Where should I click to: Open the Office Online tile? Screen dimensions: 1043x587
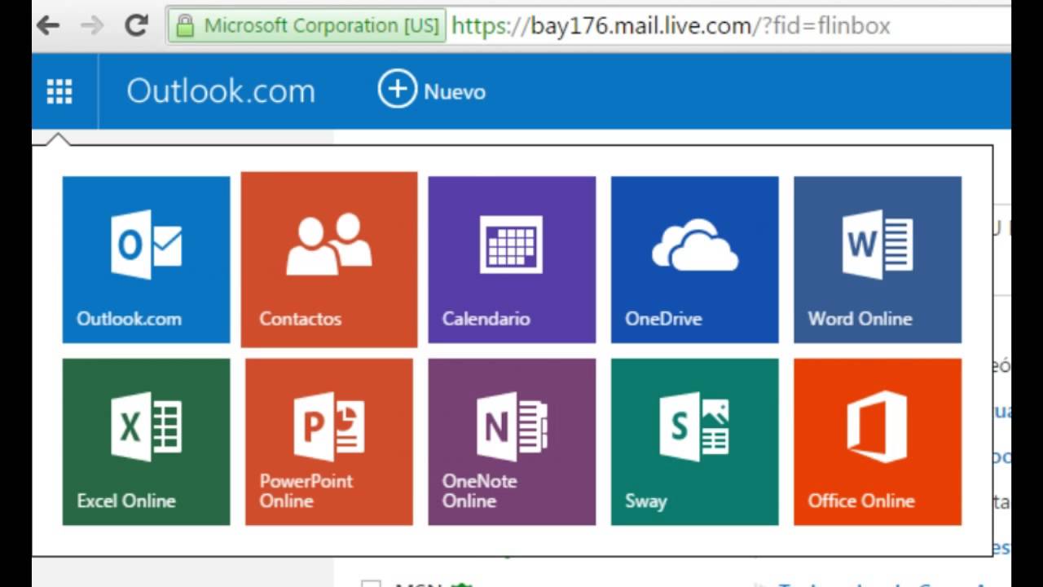coord(878,442)
